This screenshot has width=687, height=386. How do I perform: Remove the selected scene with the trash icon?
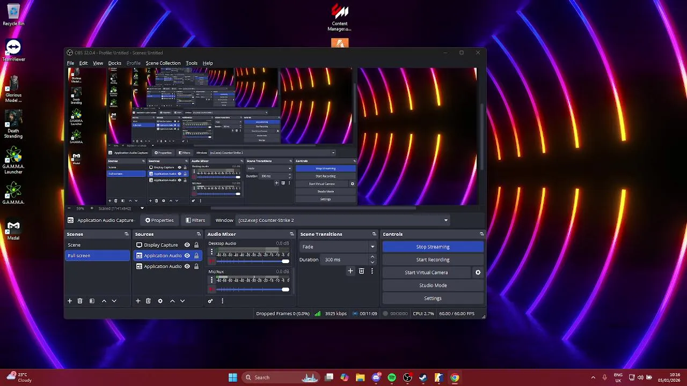click(80, 301)
